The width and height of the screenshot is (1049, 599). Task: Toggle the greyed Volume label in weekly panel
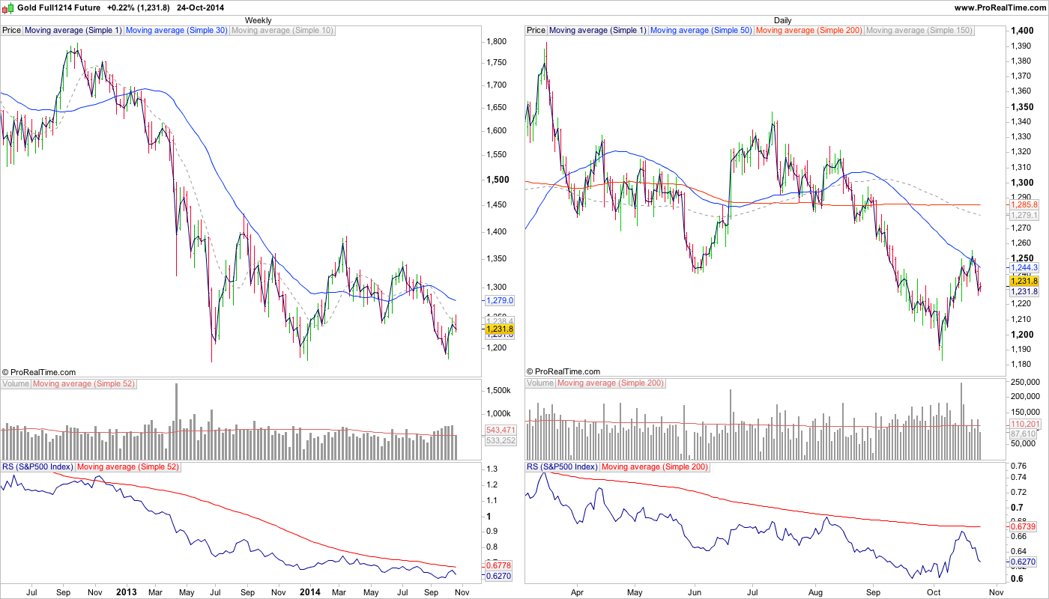[16, 383]
